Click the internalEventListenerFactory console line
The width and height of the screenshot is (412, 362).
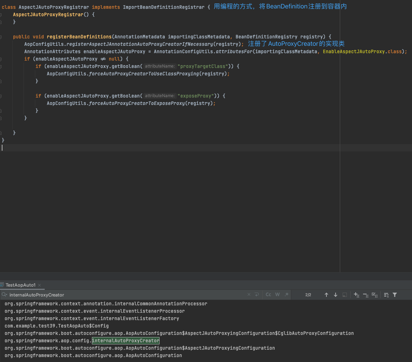[92, 318]
